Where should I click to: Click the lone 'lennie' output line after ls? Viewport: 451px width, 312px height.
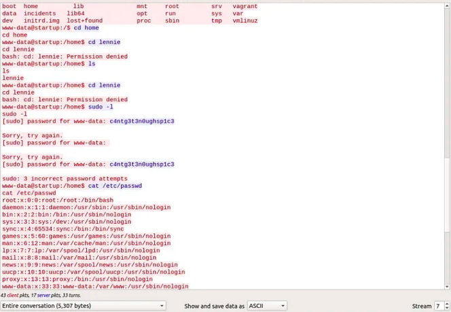coord(13,78)
